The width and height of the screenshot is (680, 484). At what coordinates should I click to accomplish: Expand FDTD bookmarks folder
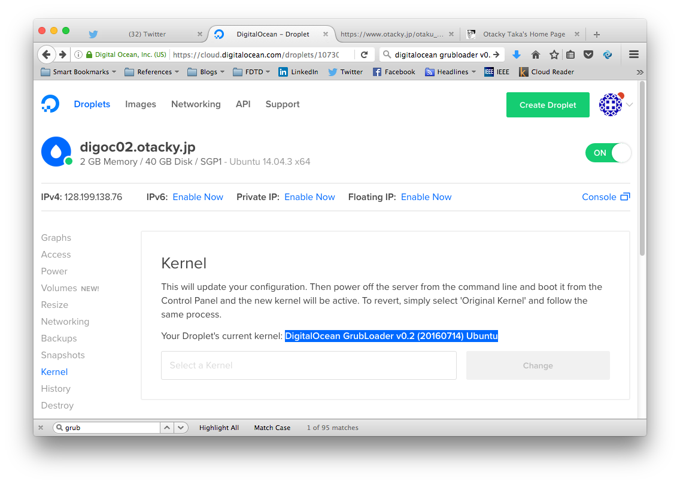[x=251, y=72]
